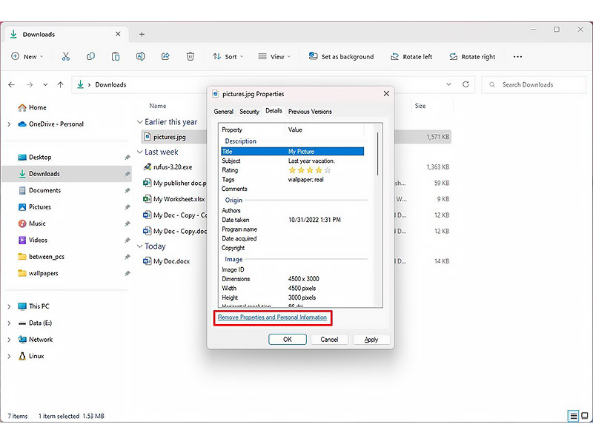The image size is (593, 444).
Task: Close the Downloads tab
Action: pos(118,34)
